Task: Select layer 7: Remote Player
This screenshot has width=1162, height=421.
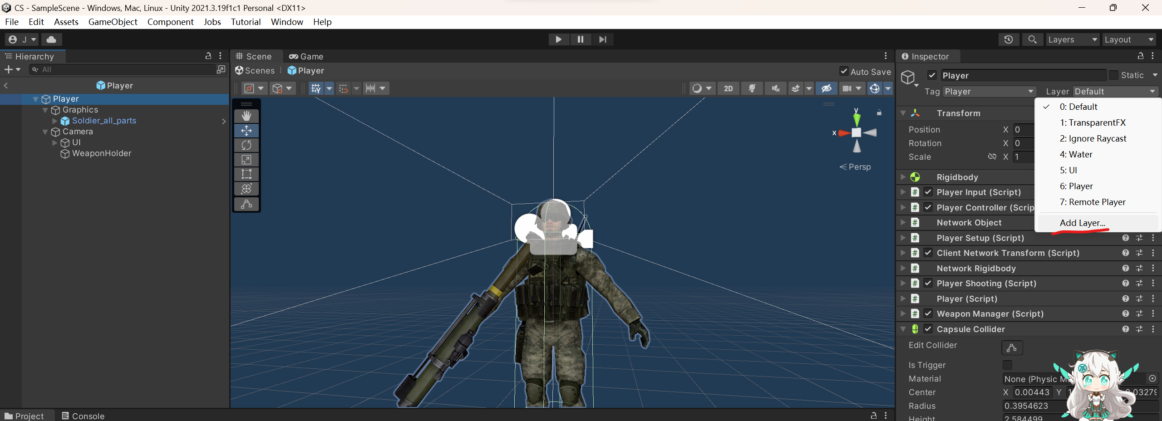Action: [x=1093, y=202]
